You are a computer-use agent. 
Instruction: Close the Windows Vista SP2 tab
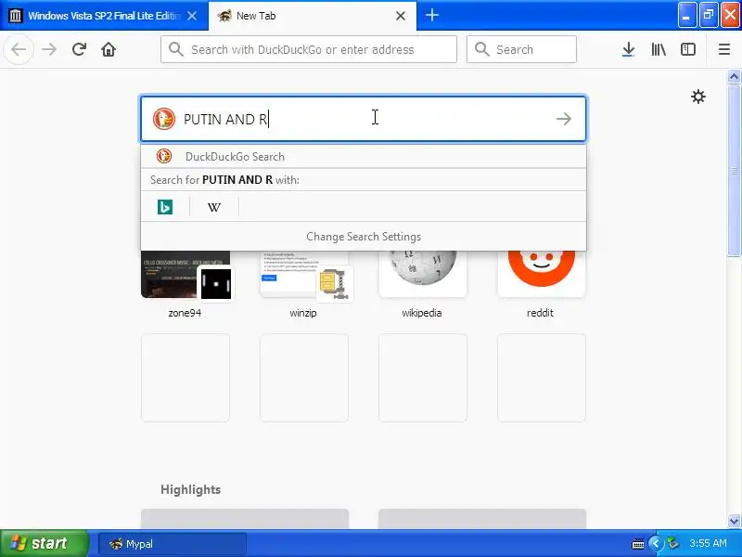(192, 16)
